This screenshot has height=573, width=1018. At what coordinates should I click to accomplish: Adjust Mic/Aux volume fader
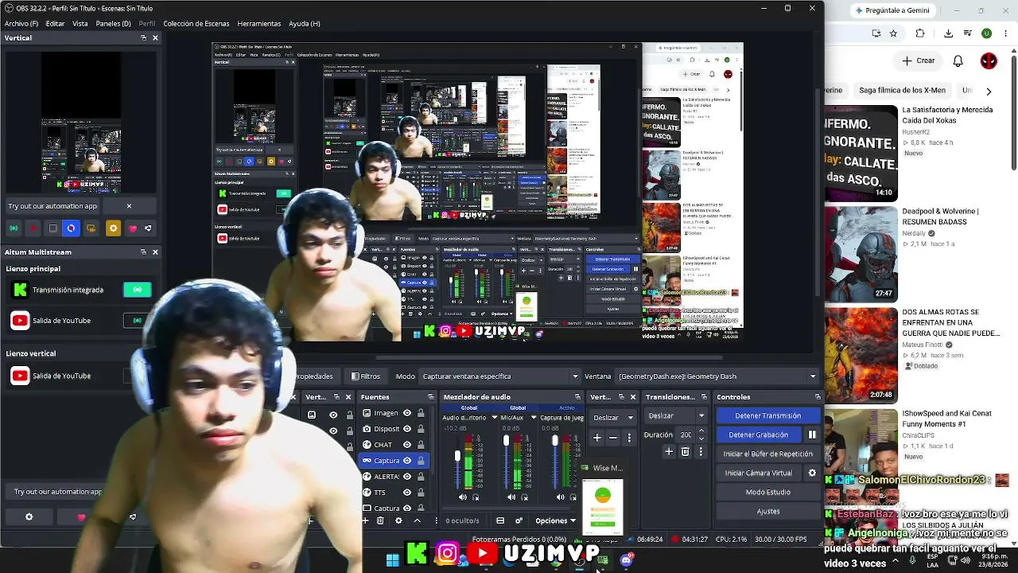[x=506, y=441]
